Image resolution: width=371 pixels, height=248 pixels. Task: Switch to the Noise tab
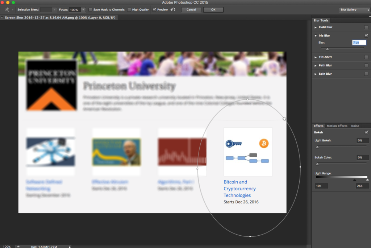(x=355, y=126)
